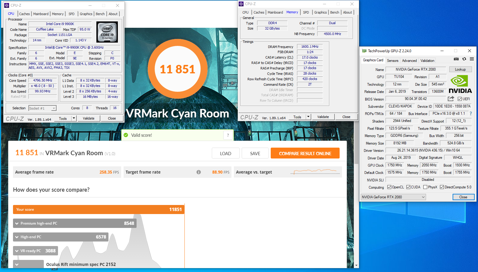Click the help question mark beside Valid score

point(228,135)
